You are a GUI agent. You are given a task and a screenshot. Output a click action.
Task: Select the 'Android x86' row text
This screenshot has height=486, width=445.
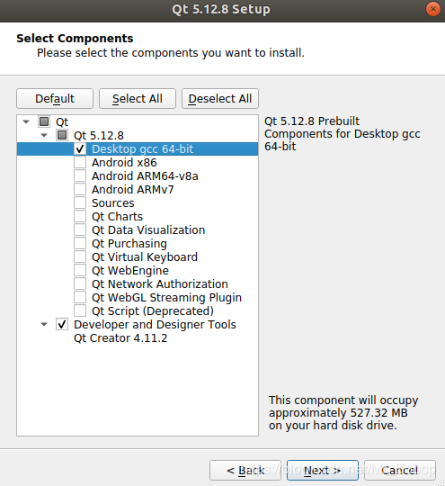tap(124, 162)
